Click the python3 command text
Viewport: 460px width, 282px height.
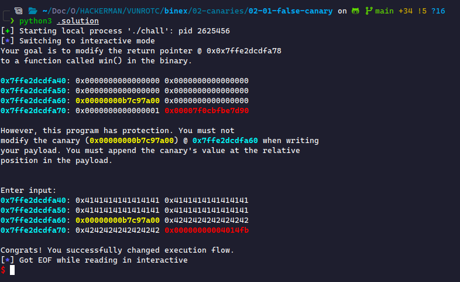pos(36,21)
